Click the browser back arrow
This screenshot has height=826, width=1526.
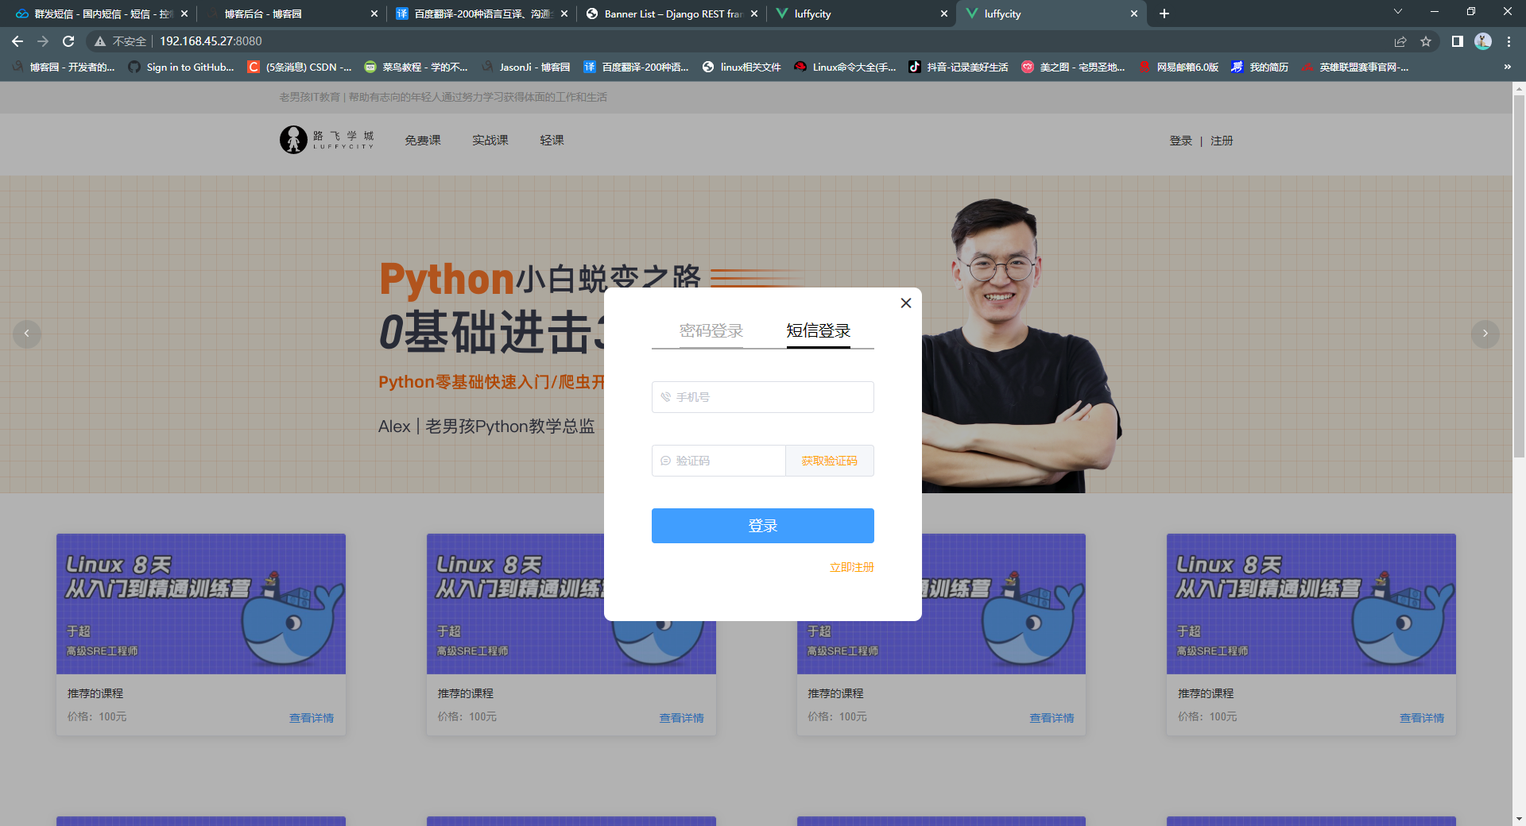pyautogui.click(x=17, y=41)
